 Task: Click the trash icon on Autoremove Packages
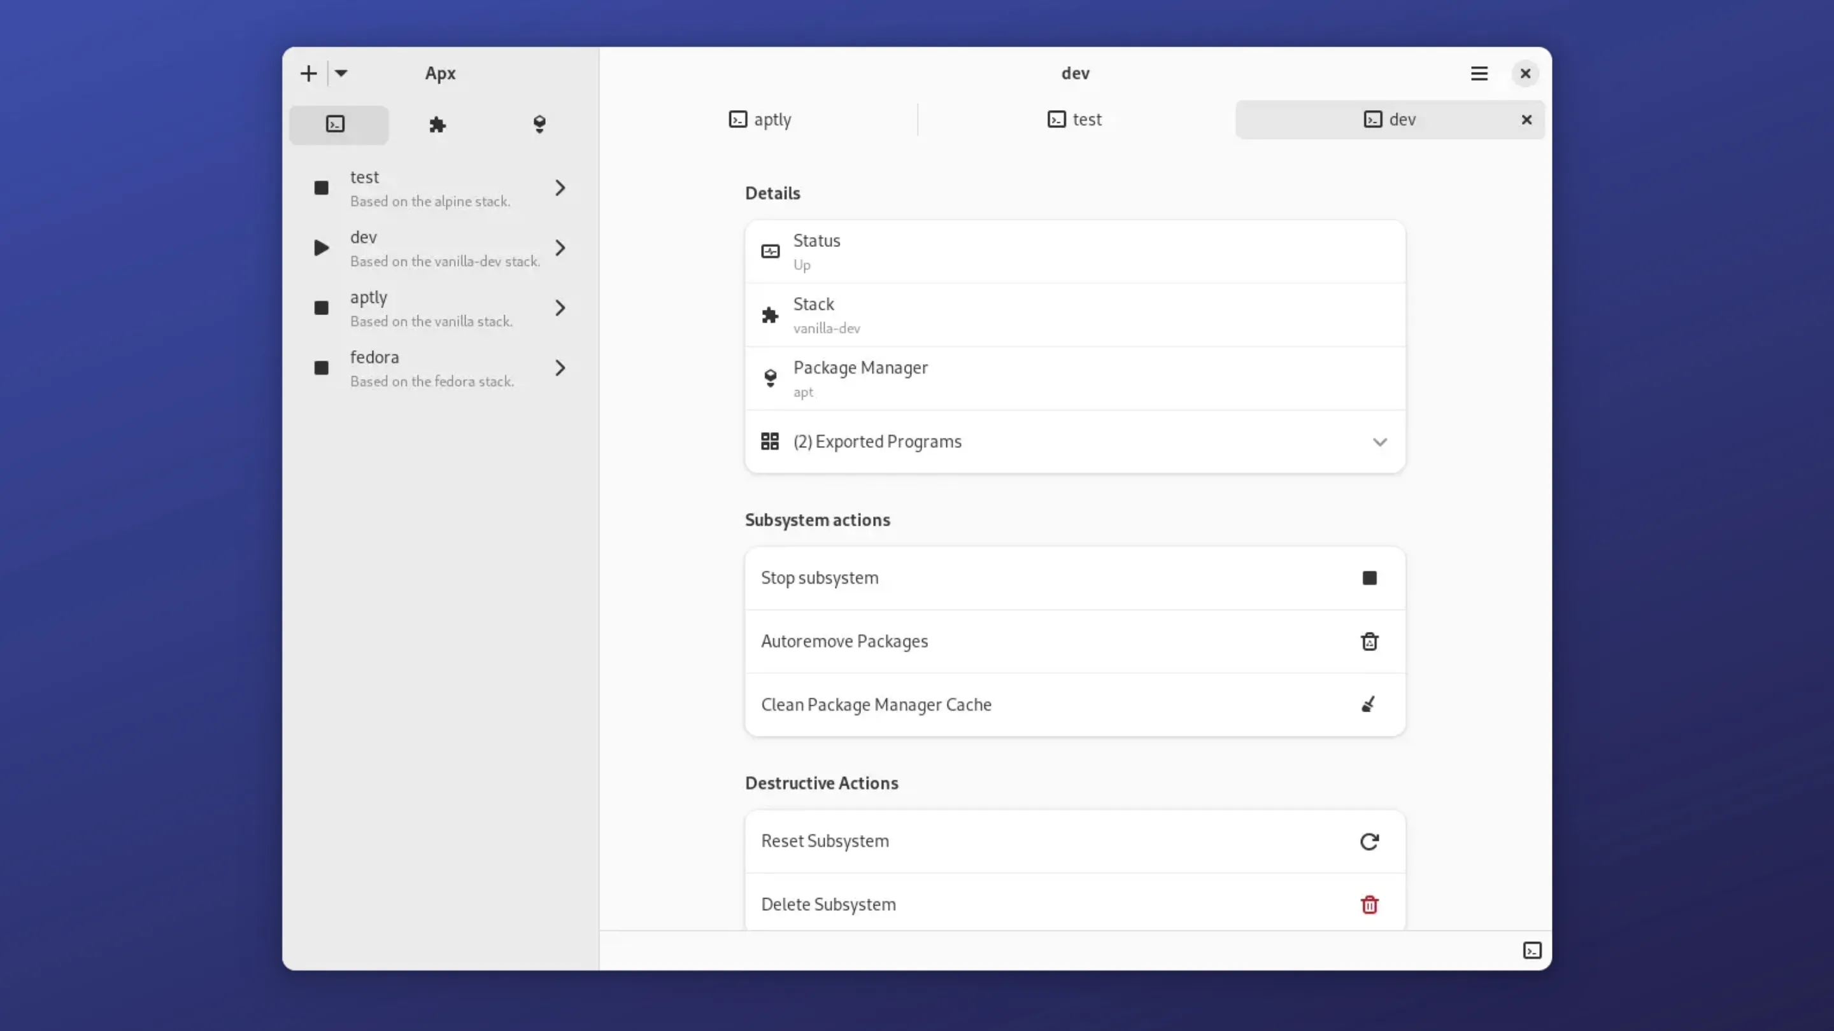click(1369, 641)
